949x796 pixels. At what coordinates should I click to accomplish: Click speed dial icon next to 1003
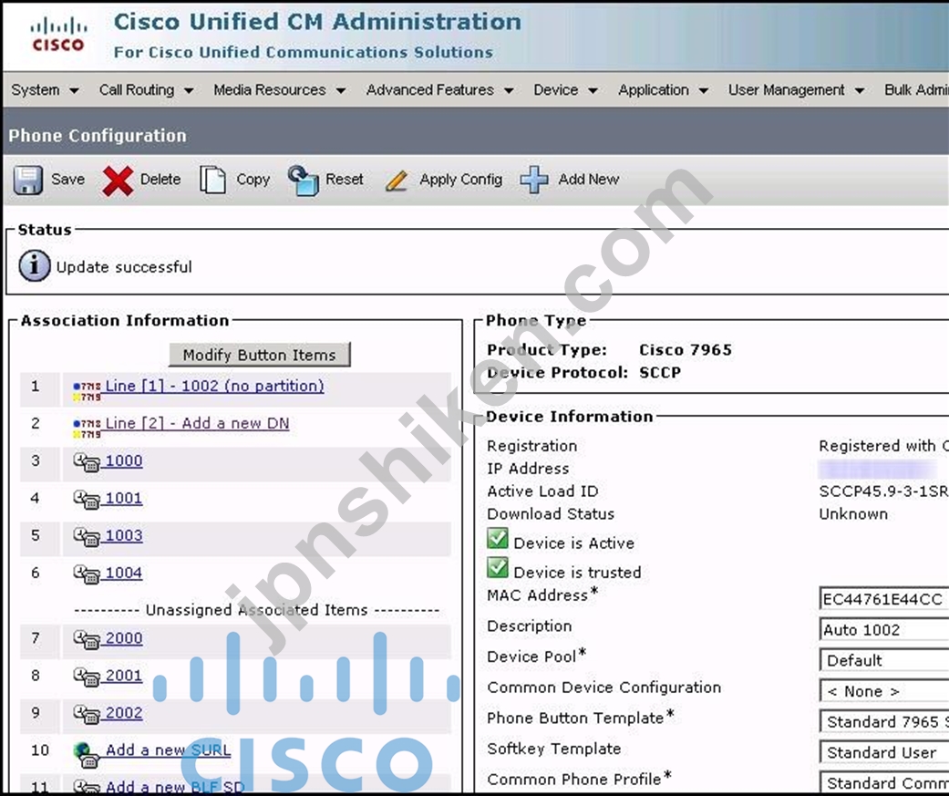pyautogui.click(x=87, y=537)
